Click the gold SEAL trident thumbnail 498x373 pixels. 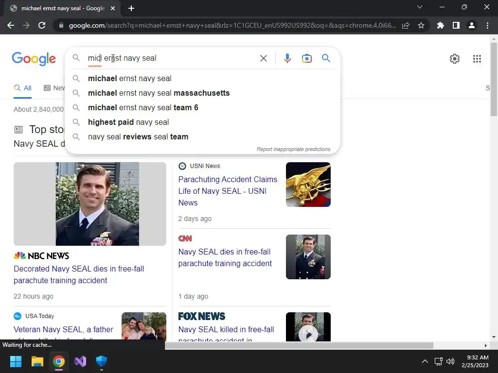tap(308, 185)
